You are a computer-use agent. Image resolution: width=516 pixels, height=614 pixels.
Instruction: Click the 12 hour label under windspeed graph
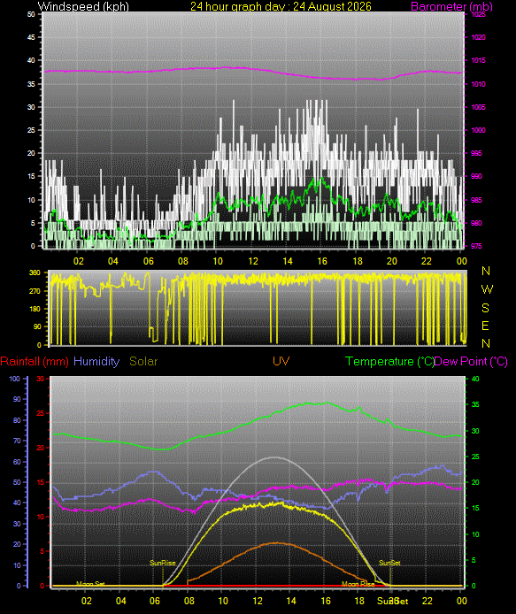click(x=253, y=261)
